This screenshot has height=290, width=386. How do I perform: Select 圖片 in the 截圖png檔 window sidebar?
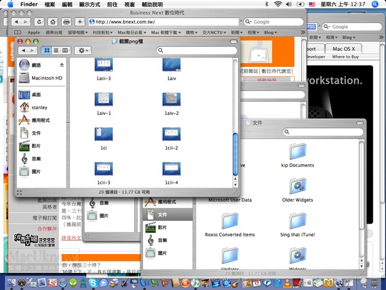(30, 172)
